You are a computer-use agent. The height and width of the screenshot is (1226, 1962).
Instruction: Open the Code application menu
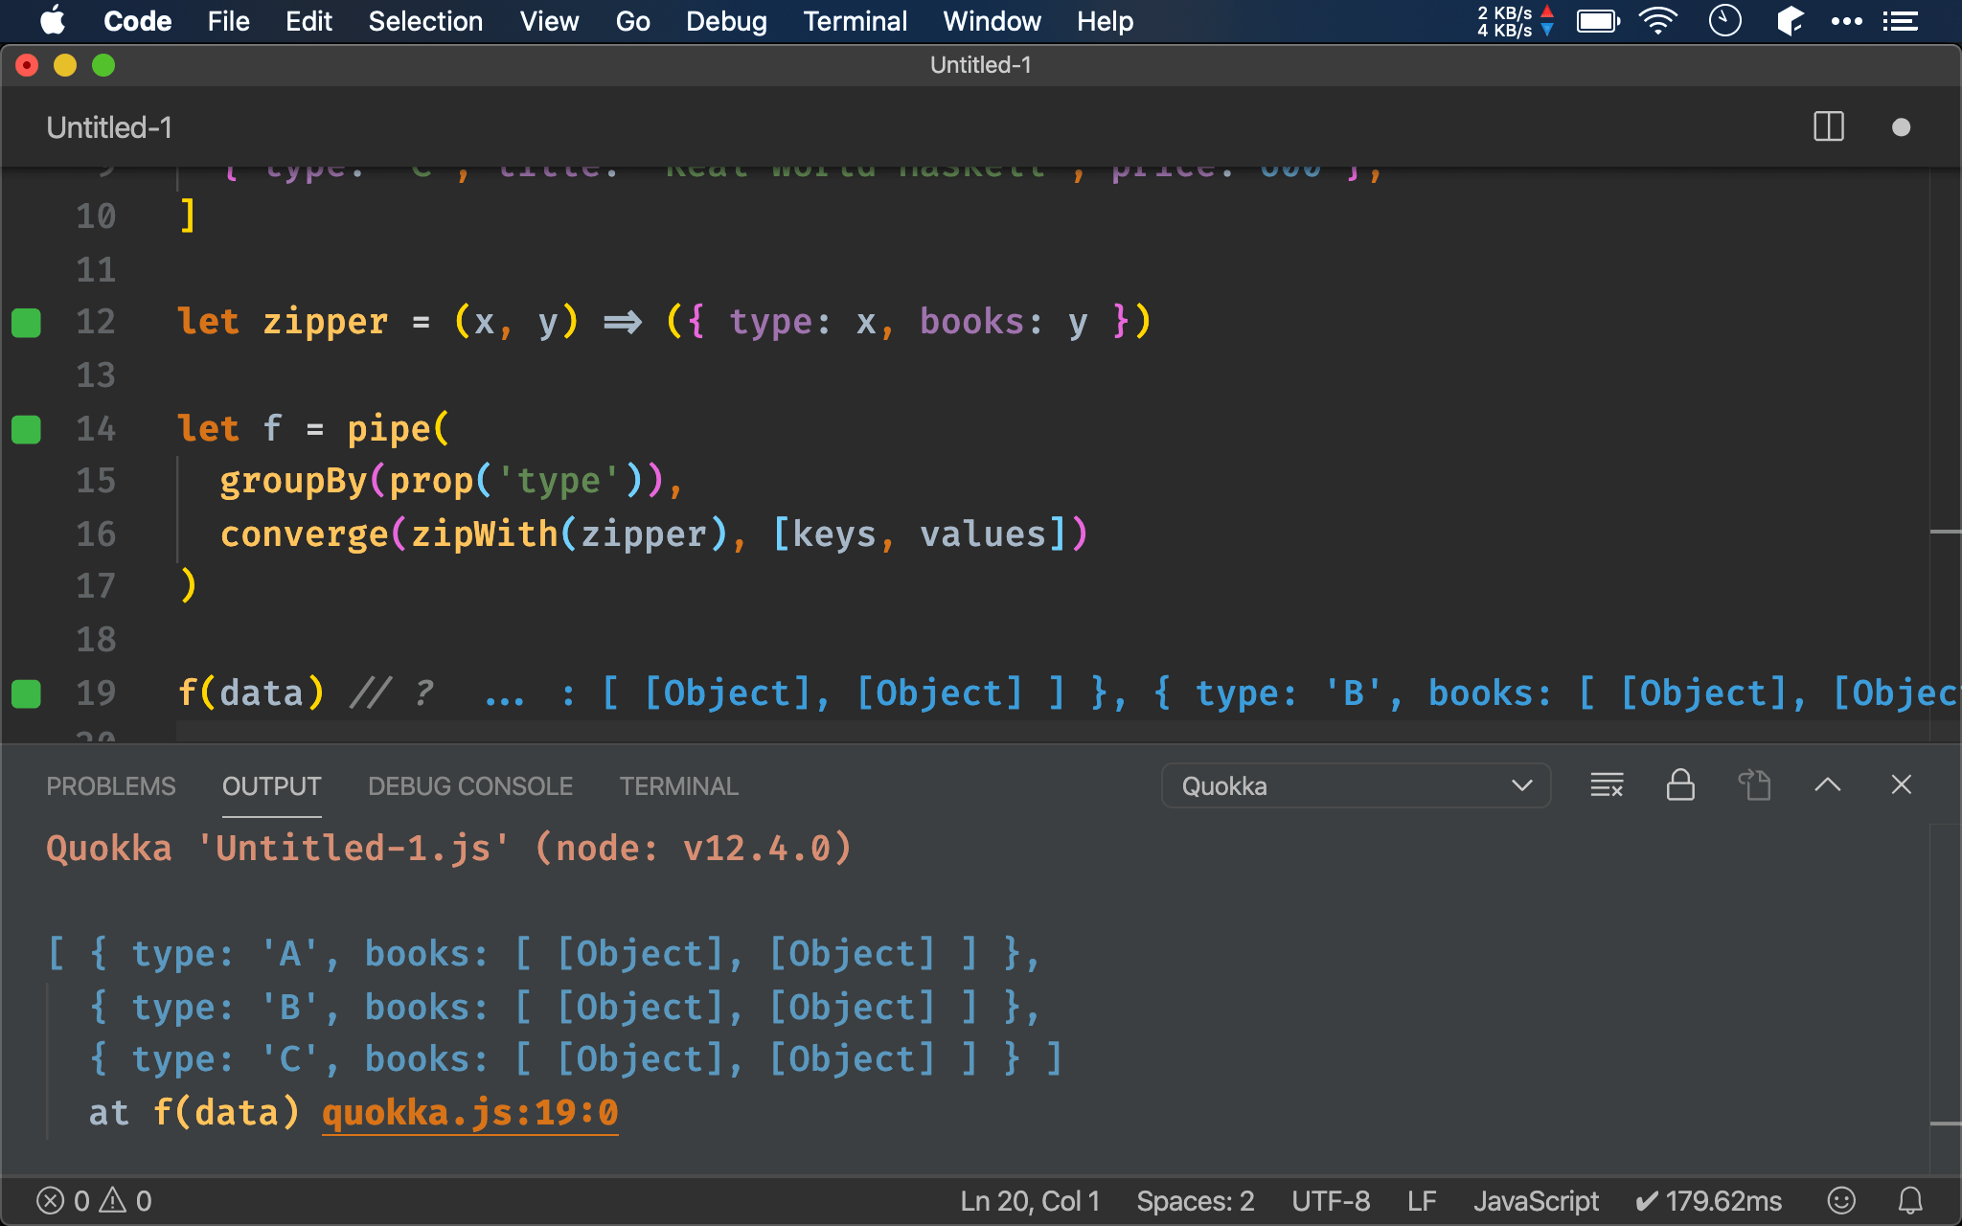(137, 21)
